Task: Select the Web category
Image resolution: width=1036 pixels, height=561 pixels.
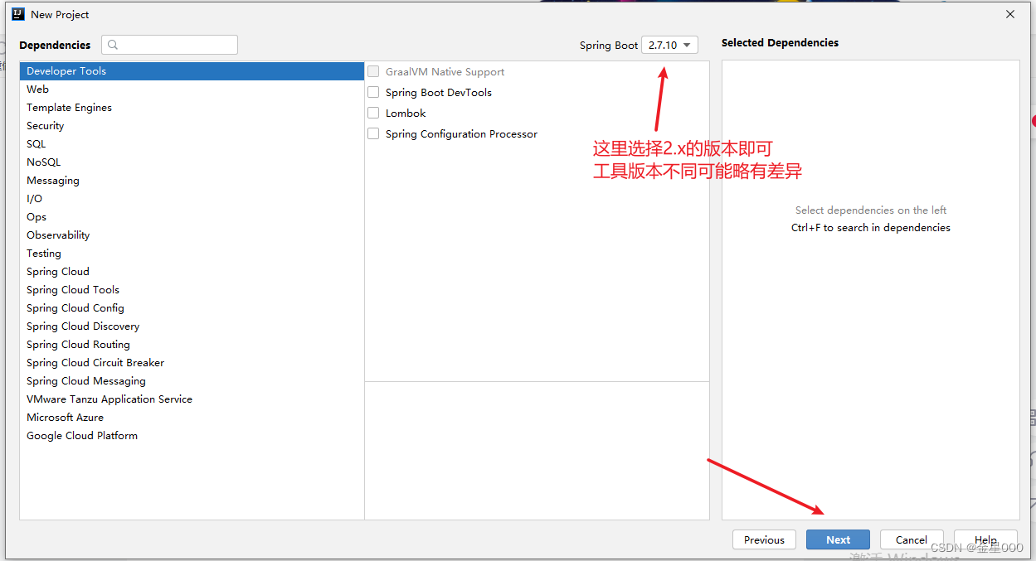Action: click(37, 89)
